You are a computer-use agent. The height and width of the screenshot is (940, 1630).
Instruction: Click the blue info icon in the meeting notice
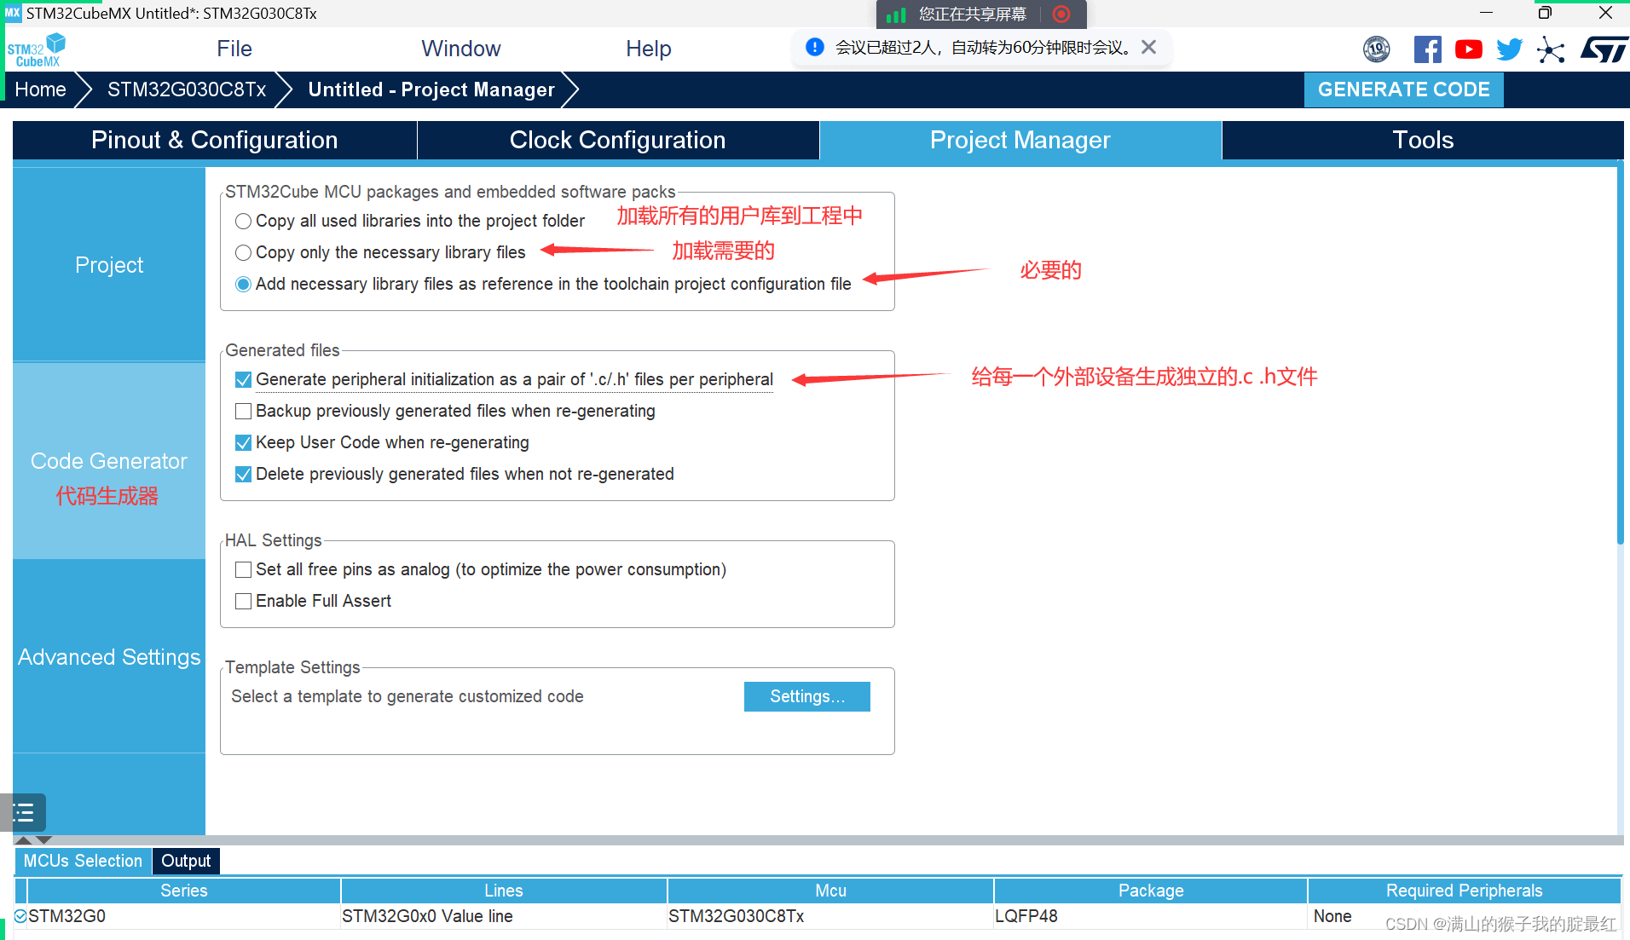pyautogui.click(x=815, y=47)
